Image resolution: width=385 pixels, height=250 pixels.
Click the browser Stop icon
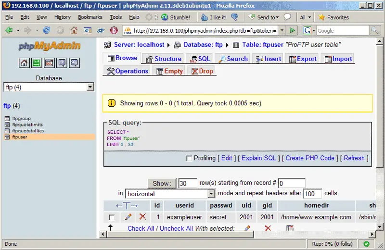[x=60, y=30]
